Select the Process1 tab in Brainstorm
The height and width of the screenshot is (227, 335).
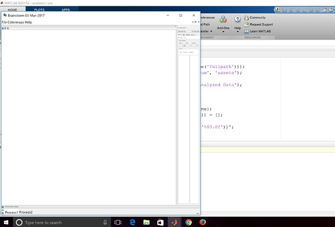click(11, 212)
